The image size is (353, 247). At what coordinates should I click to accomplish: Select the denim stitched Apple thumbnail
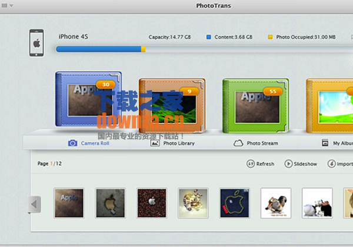[x=235, y=203]
